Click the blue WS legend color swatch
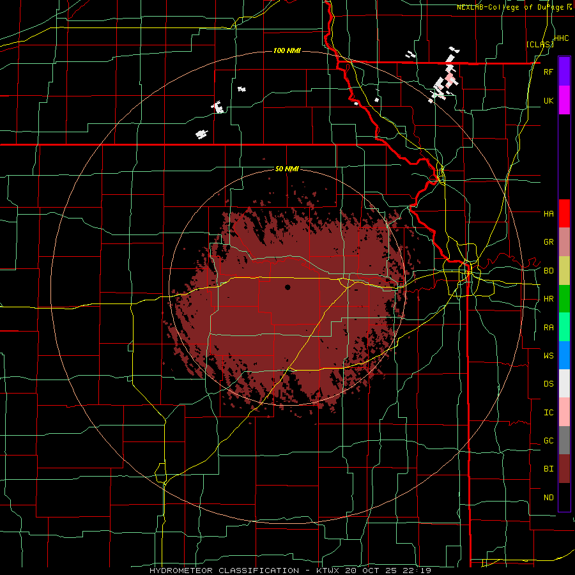The image size is (575, 575). point(564,355)
